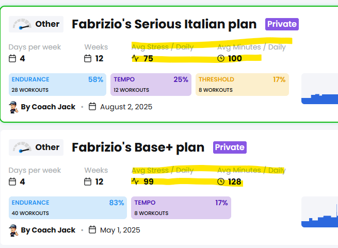Click the calendar icon beside August 2, 2025
The image size is (338, 248).
(x=92, y=106)
